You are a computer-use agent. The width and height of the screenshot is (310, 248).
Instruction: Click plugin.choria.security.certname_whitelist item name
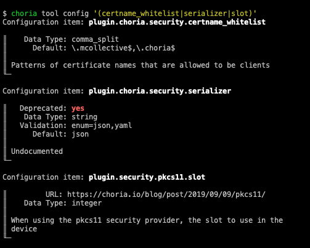(177, 22)
